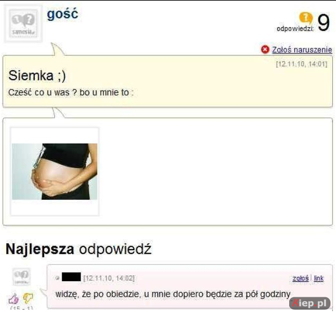This screenshot has height=316, width=336.
Task: Click the zgłoś link on the answer
Action: [x=300, y=278]
